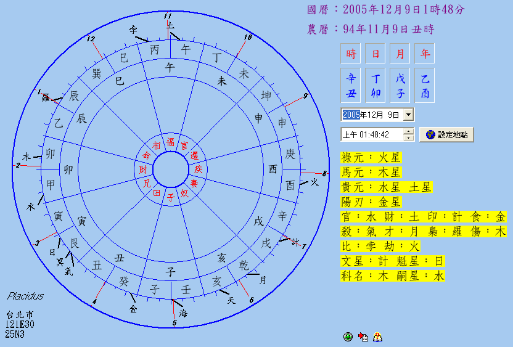Click the 比:孛 劫:火 highlighted line
The width and height of the screenshot is (513, 347).
click(x=380, y=246)
